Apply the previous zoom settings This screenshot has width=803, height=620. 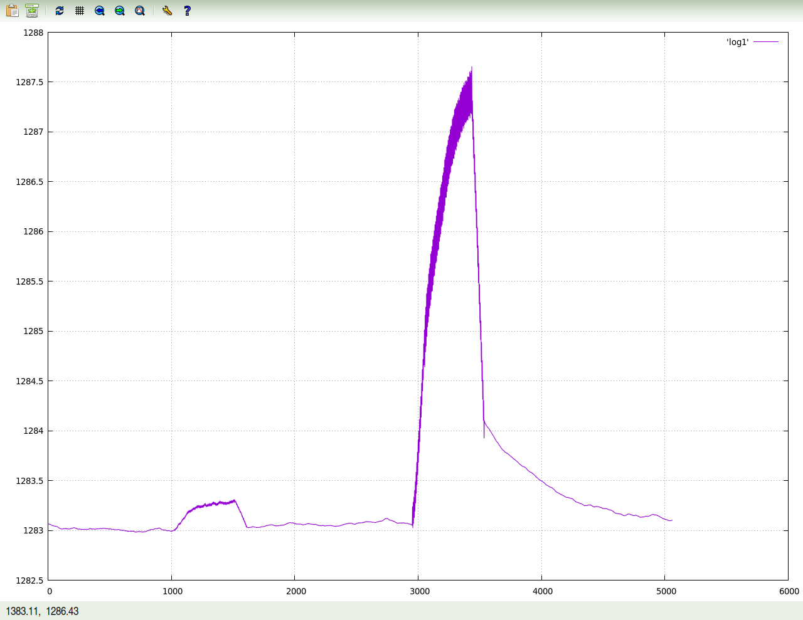point(100,10)
